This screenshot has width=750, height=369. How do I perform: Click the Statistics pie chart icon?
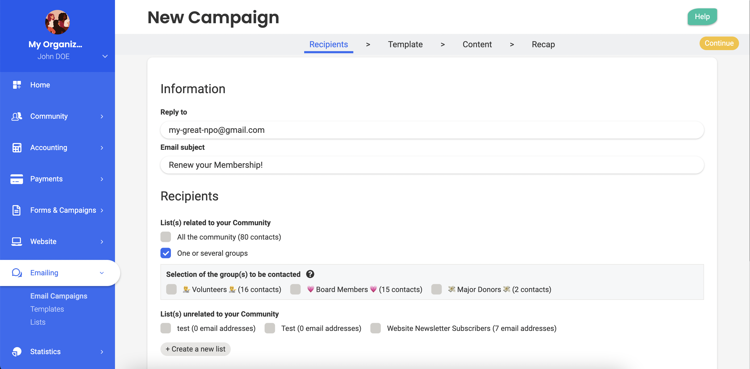17,352
